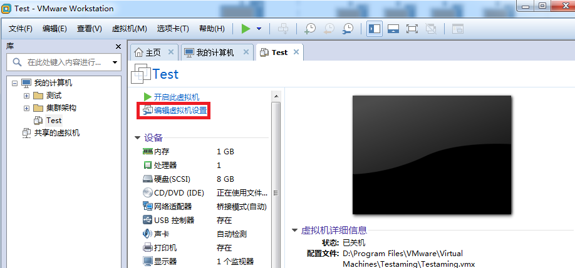This screenshot has width=575, height=268.
Task: Click the device panel vertical scrollbar thumb
Action: 276,185
